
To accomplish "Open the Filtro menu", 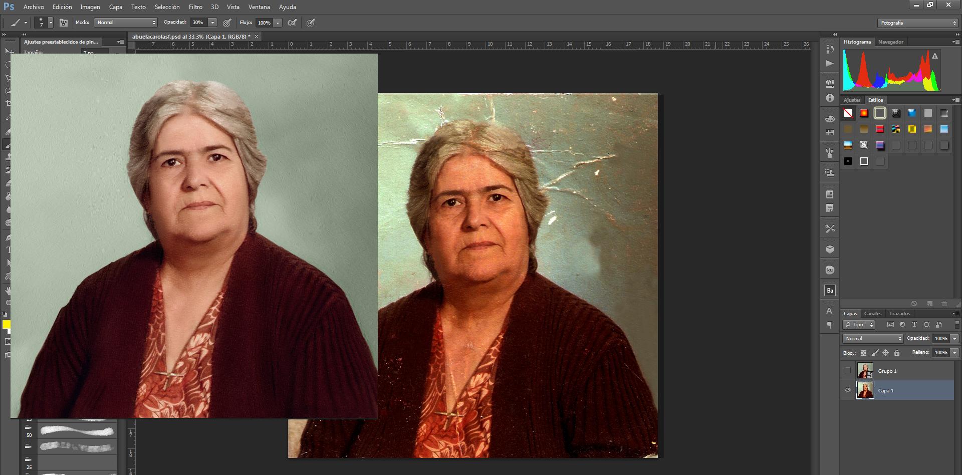I will point(195,7).
